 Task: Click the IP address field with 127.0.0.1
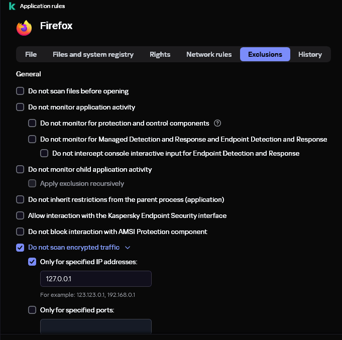pos(95,279)
